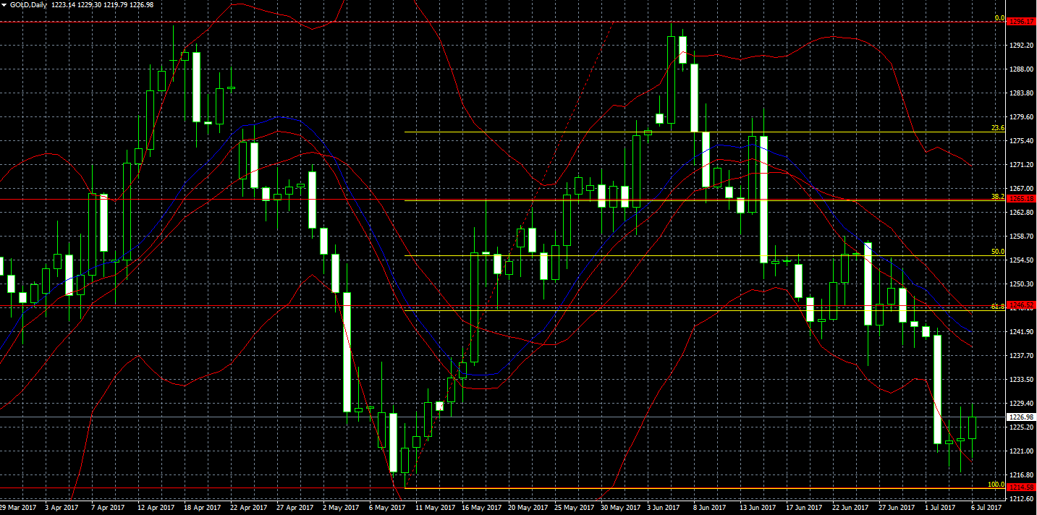Click the Fibonacci 38.2 level label
Image resolution: width=1037 pixels, height=515 pixels.
(998, 196)
